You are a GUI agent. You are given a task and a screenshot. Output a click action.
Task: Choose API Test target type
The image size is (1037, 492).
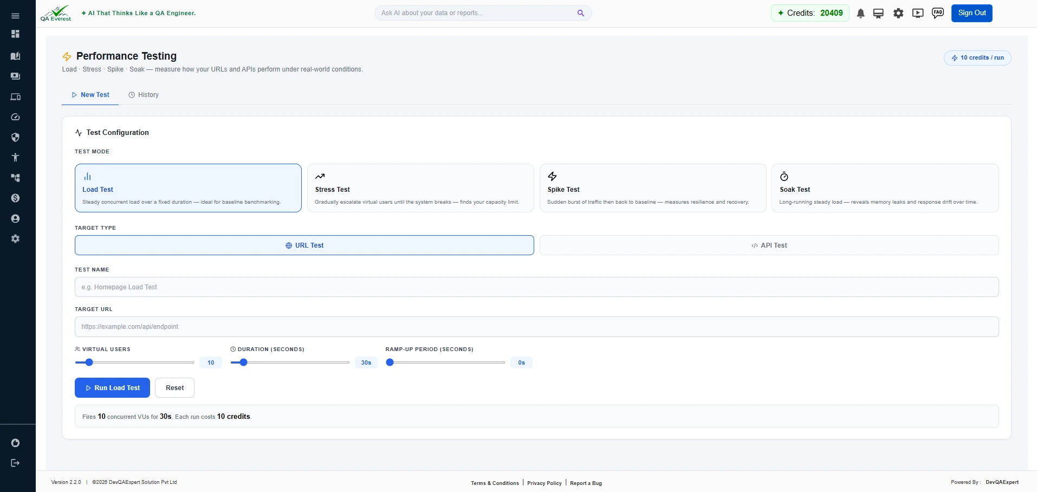(x=769, y=245)
